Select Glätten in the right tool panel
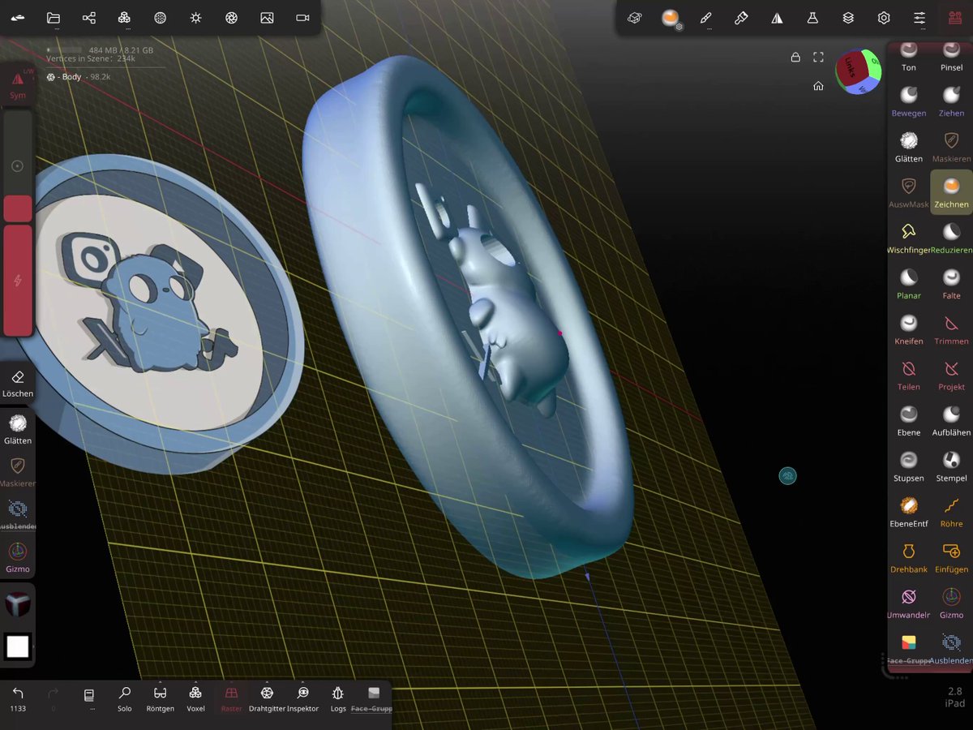The width and height of the screenshot is (973, 730). point(909,147)
